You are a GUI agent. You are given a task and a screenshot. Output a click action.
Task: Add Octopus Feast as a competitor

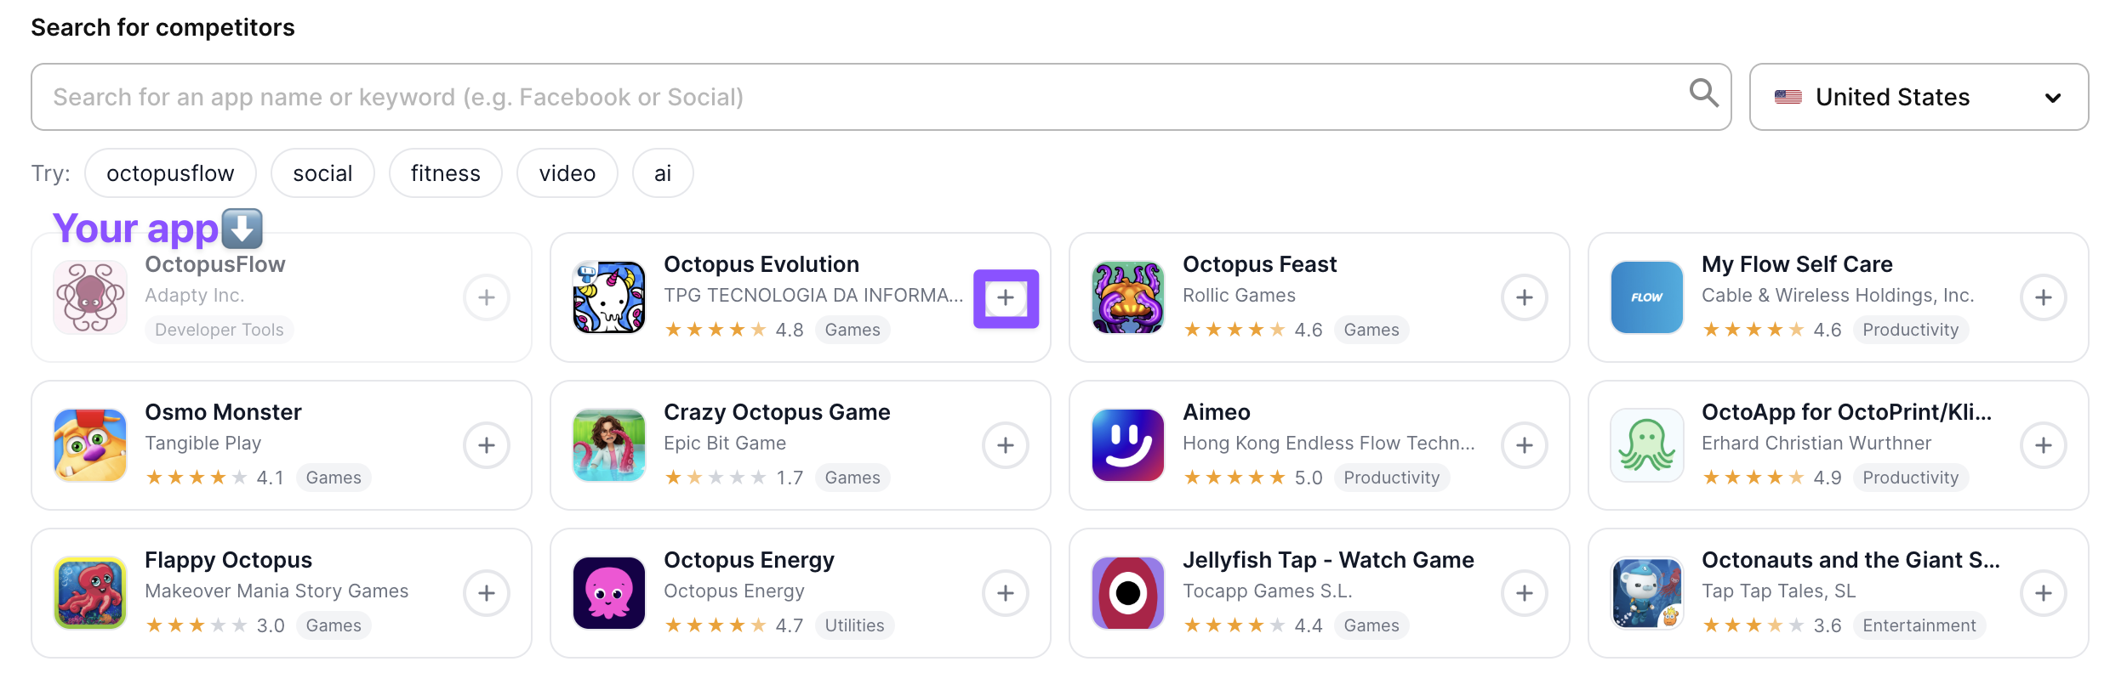(1525, 297)
